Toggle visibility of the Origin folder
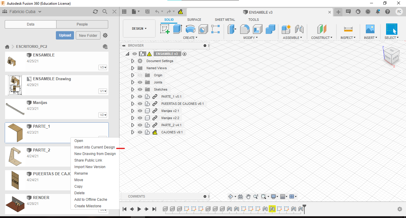 (140, 75)
